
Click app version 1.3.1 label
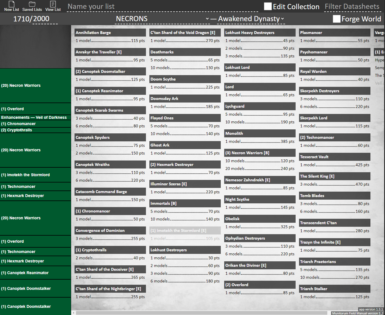point(371,309)
